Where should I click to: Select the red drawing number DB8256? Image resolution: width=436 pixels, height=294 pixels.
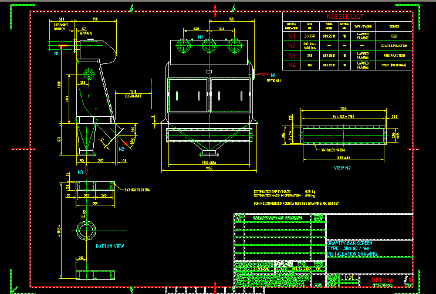pyautogui.click(x=382, y=281)
